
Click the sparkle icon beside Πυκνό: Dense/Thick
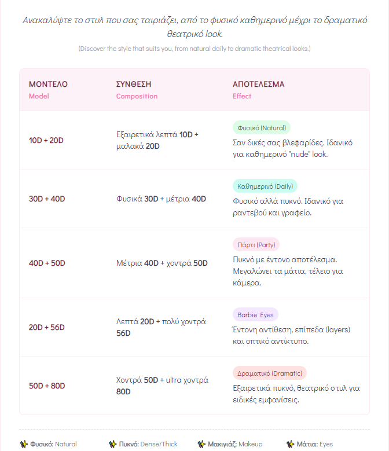coord(112,444)
